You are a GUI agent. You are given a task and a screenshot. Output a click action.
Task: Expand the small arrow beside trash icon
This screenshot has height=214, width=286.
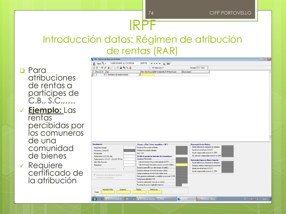(100, 68)
